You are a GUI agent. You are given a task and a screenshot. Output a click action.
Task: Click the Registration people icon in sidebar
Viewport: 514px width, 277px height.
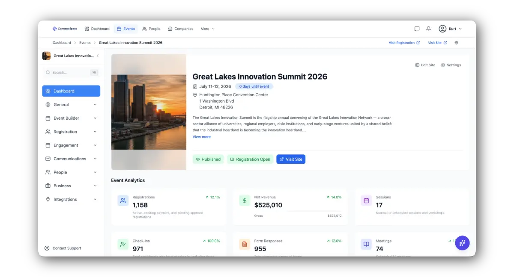pos(48,132)
